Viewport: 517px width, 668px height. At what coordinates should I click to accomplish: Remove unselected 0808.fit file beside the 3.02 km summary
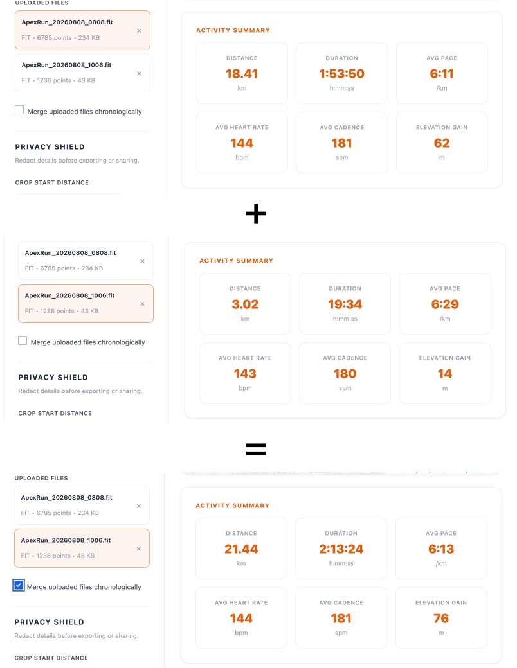[x=143, y=261]
